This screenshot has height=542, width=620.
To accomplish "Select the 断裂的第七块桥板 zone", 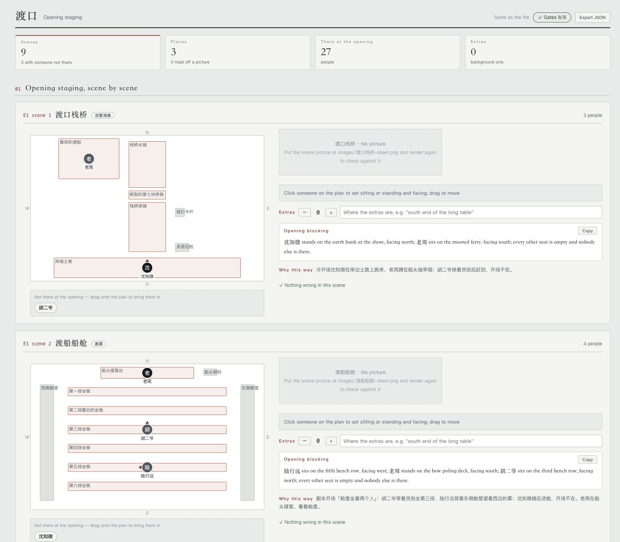I will (147, 195).
